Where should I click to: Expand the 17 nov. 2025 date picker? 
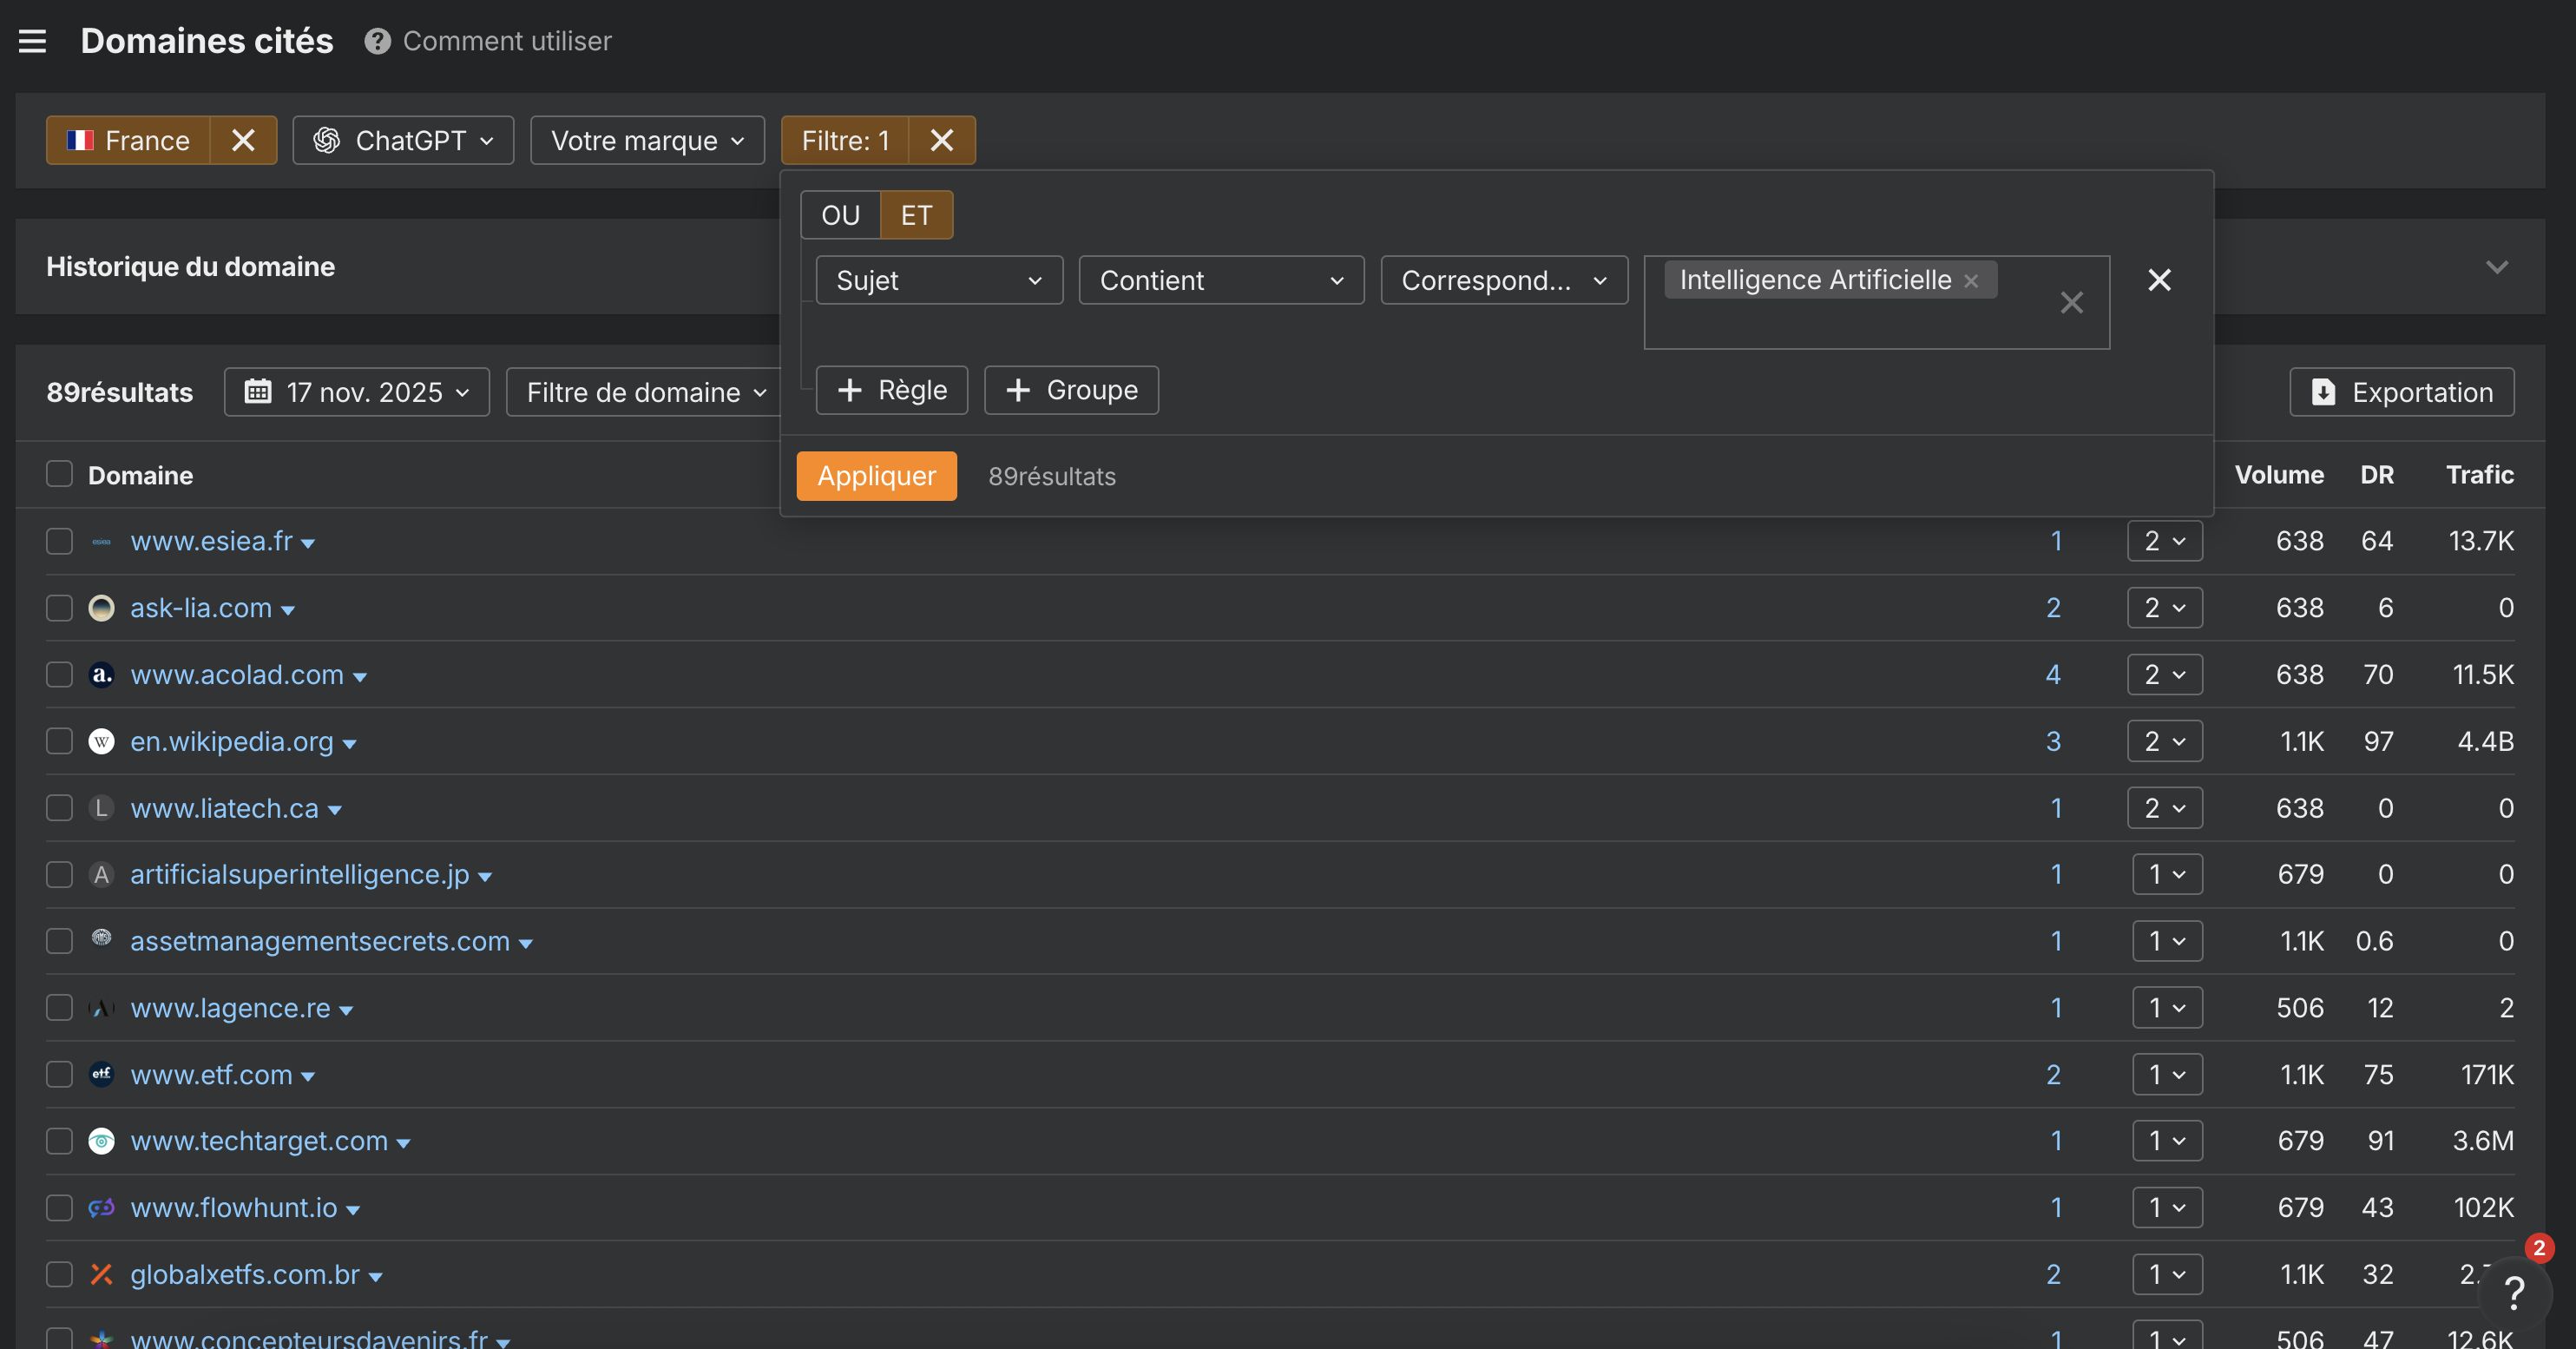pos(357,392)
